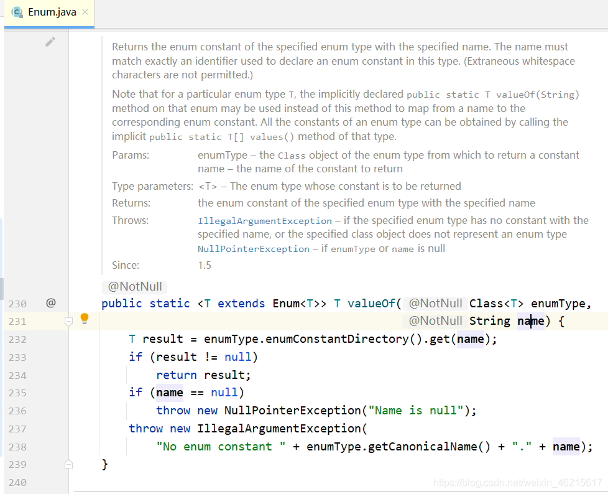Click line number 236 in the gutter
This screenshot has width=608, height=494.
click(x=17, y=411)
